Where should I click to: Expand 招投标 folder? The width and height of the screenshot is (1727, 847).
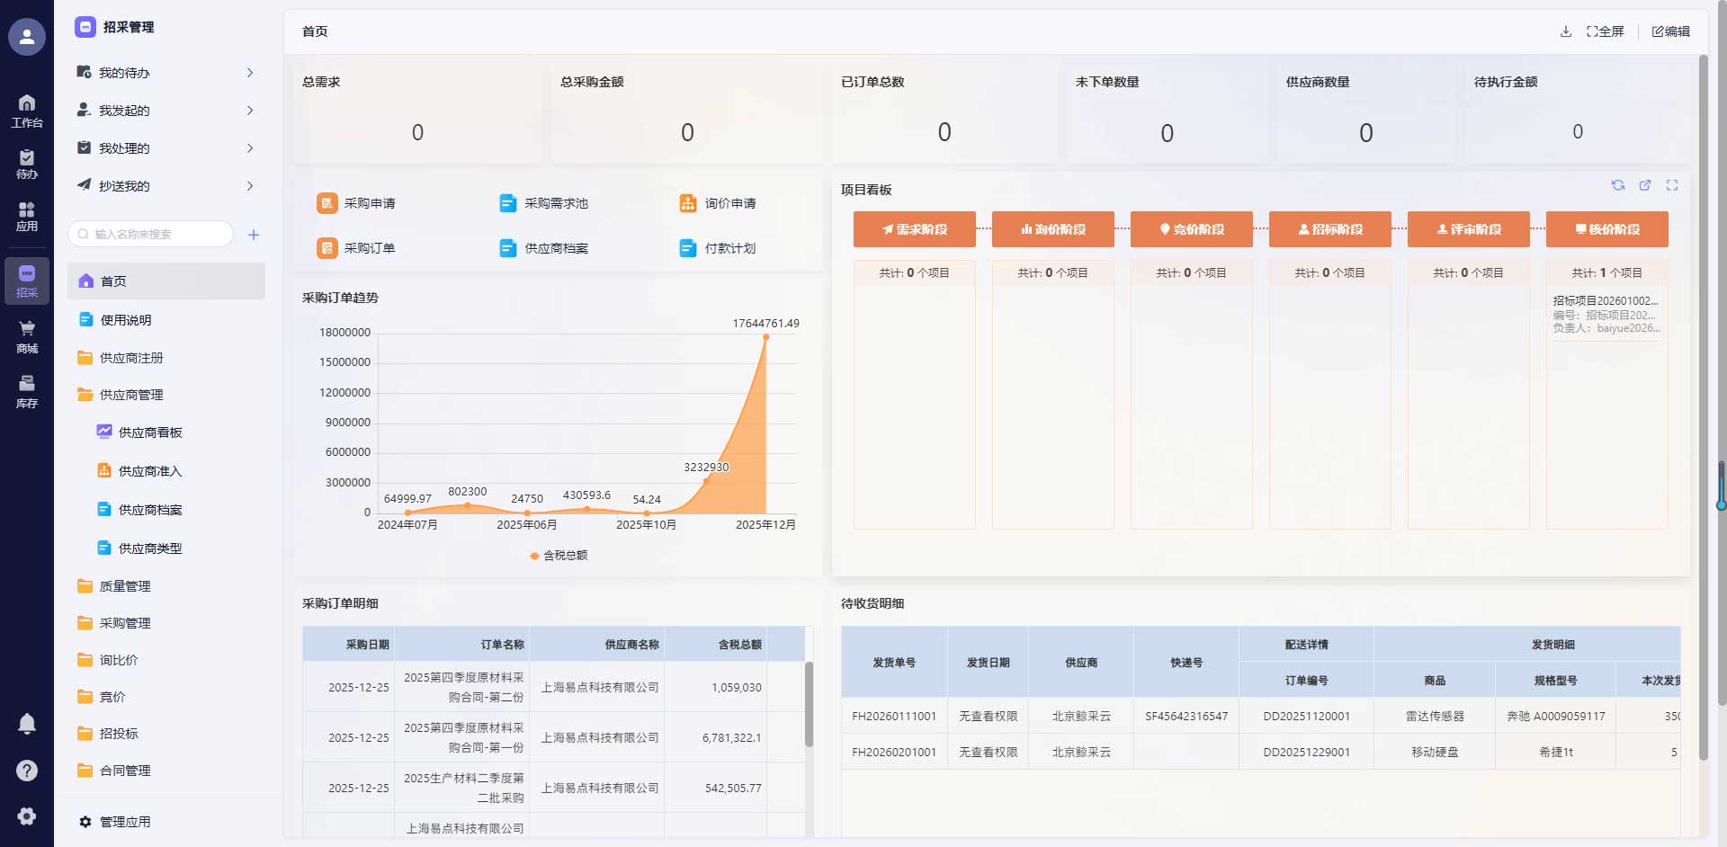pos(166,734)
